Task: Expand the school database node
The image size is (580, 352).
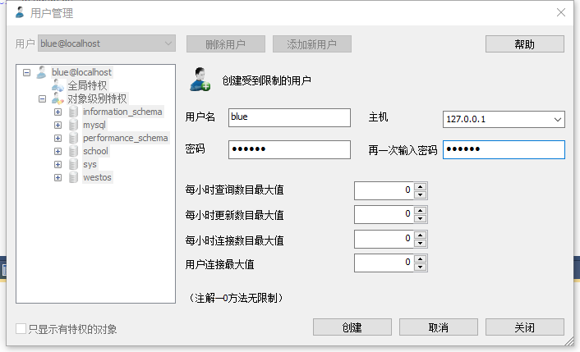Action: click(58, 152)
